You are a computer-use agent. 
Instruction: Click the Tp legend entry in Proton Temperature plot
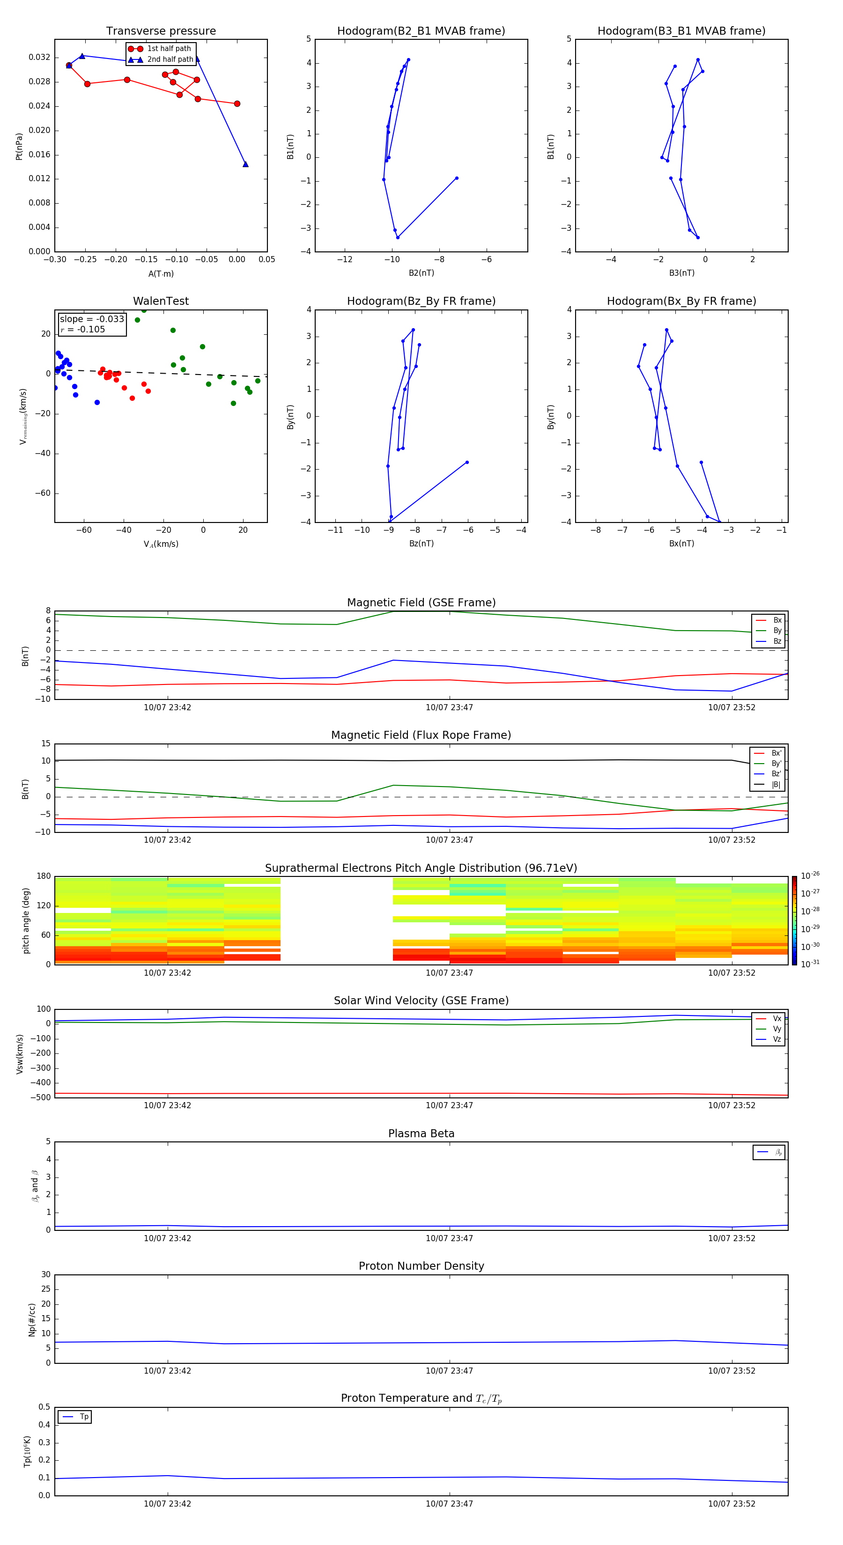click(x=75, y=1417)
